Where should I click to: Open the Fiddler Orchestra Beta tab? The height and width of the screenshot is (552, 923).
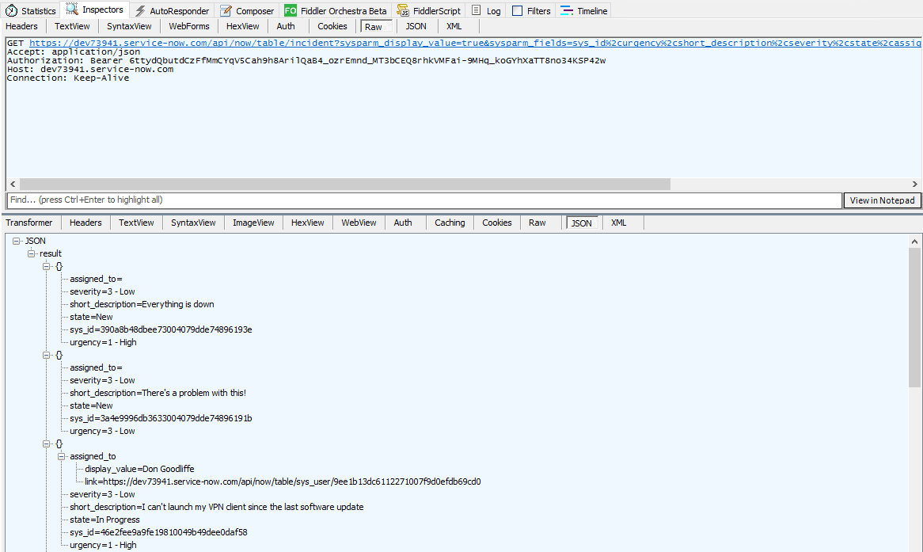(336, 10)
